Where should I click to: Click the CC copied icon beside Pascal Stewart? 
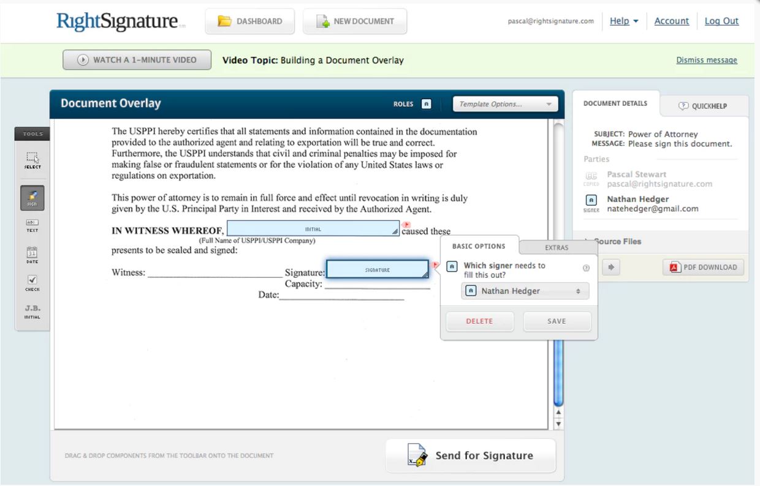(591, 176)
